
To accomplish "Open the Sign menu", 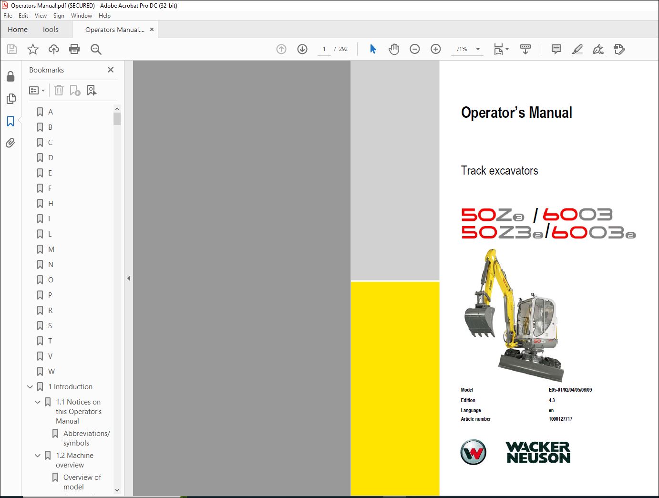I will point(59,16).
